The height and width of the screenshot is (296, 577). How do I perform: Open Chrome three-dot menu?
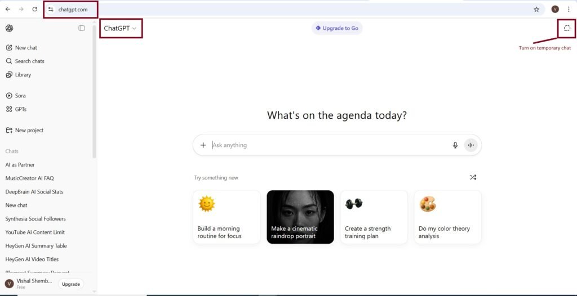pos(569,9)
